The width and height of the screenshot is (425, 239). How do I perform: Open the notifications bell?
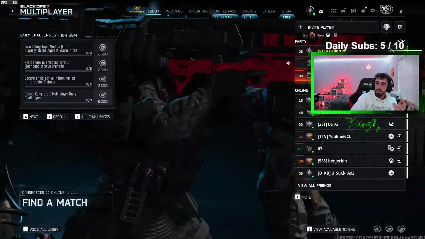pyautogui.click(x=363, y=11)
